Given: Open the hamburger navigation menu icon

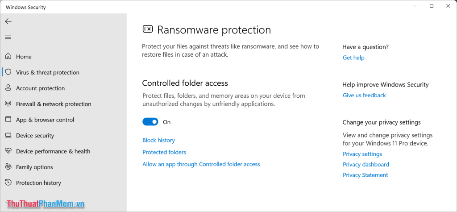Looking at the screenshot, I should [8, 37].
